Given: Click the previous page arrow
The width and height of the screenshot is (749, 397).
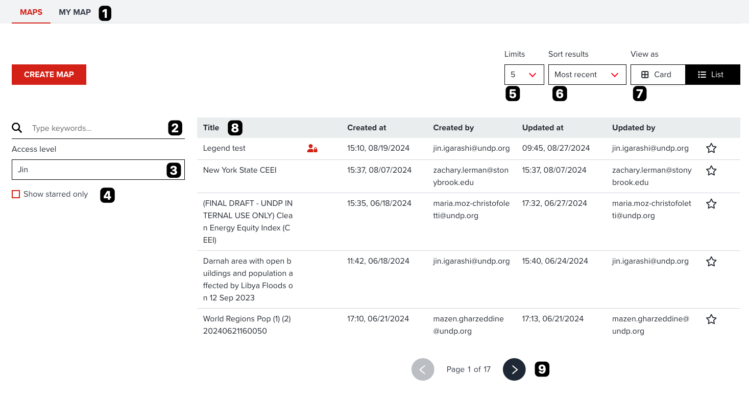Looking at the screenshot, I should (423, 369).
